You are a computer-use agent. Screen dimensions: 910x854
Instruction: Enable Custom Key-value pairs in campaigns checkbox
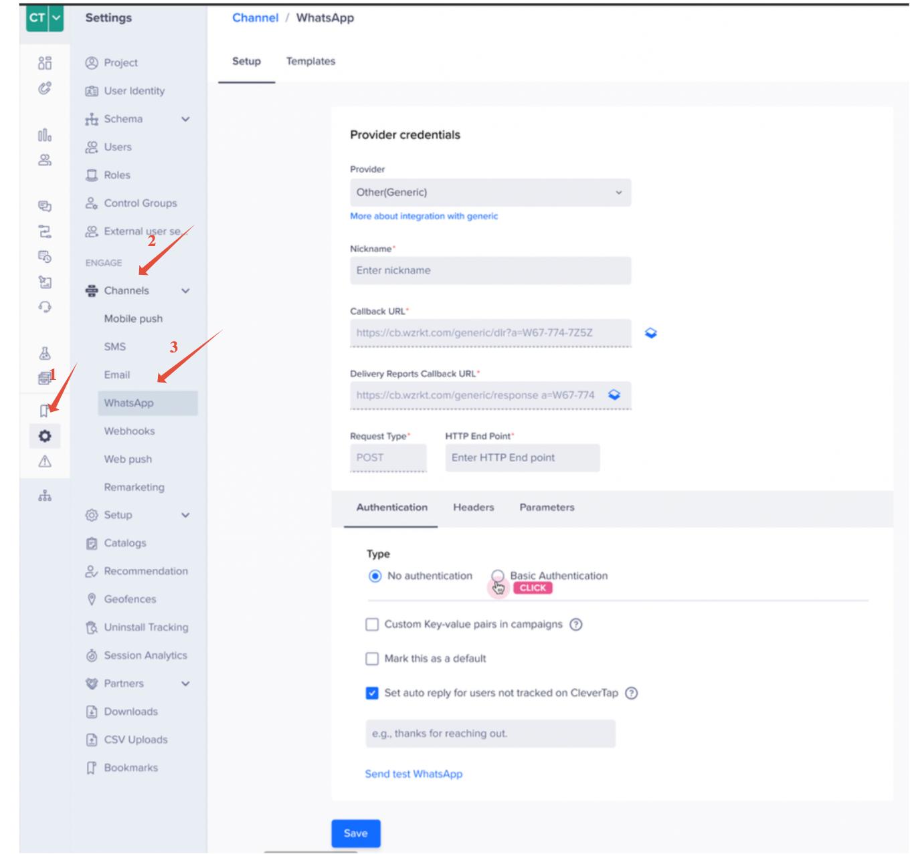click(x=372, y=625)
